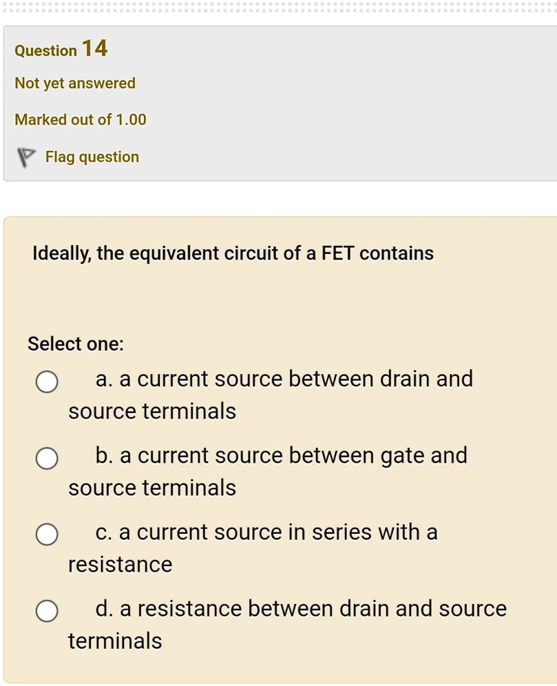The image size is (557, 686).
Task: Click the question text about FET equivalent circuit
Action: (233, 253)
